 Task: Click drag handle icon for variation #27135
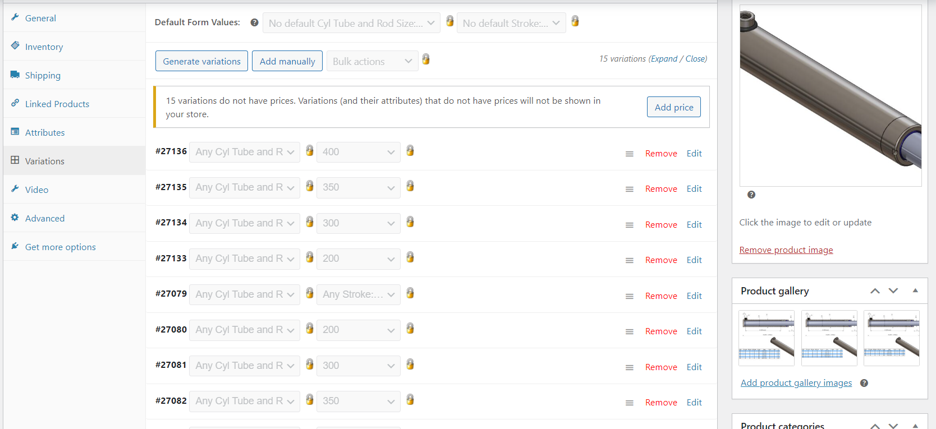tap(630, 189)
